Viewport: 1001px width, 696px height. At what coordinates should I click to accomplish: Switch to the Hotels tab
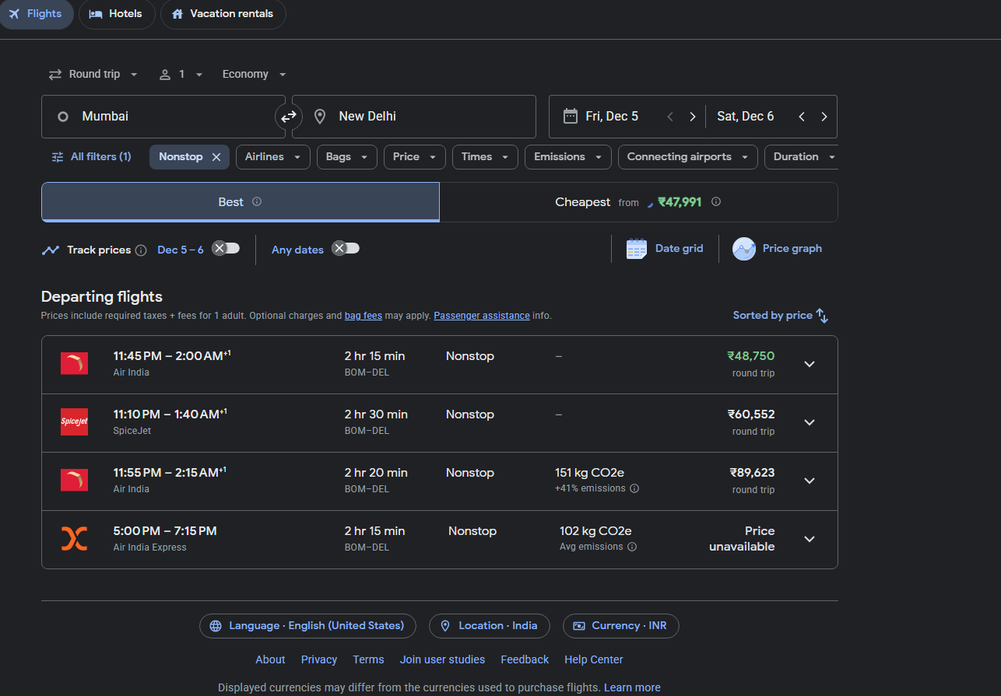pyautogui.click(x=115, y=14)
